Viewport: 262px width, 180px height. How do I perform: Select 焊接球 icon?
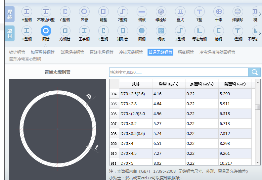[238, 12]
